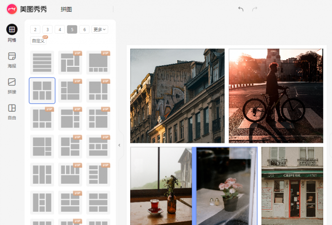Select the 2-photo layout count
The height and width of the screenshot is (225, 332).
(35, 30)
